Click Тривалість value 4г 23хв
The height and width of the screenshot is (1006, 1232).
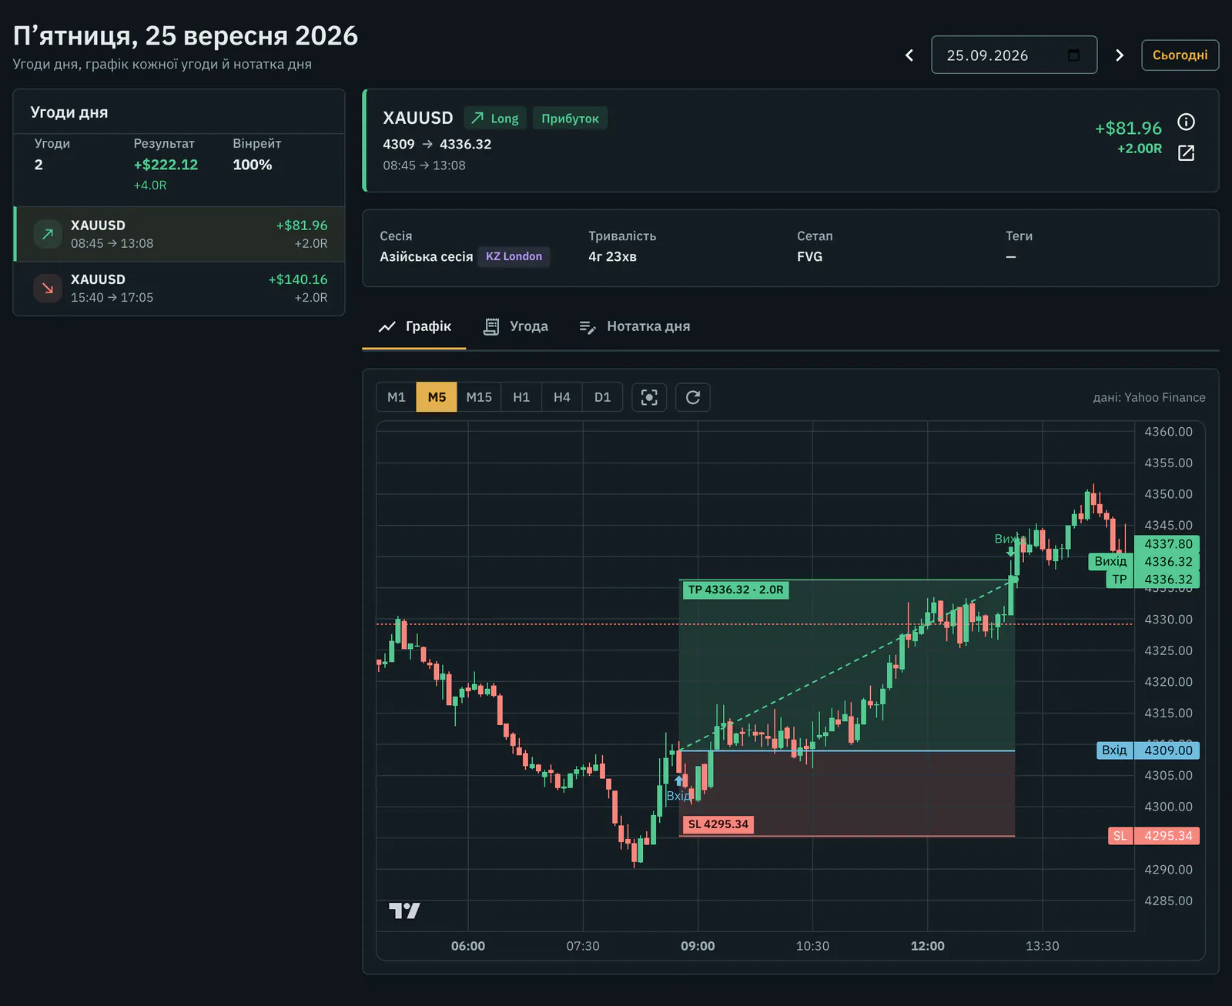coord(612,256)
